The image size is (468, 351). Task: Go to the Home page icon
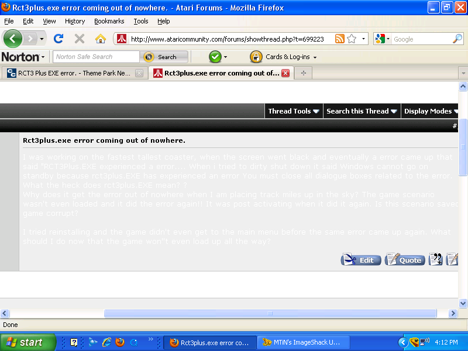101,39
